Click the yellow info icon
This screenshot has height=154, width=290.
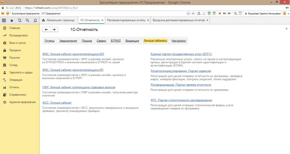(284, 13)
